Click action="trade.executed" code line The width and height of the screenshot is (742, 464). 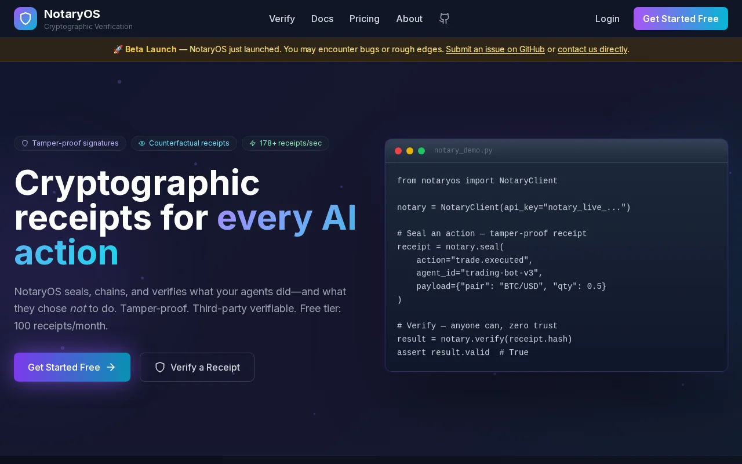pyautogui.click(x=474, y=260)
